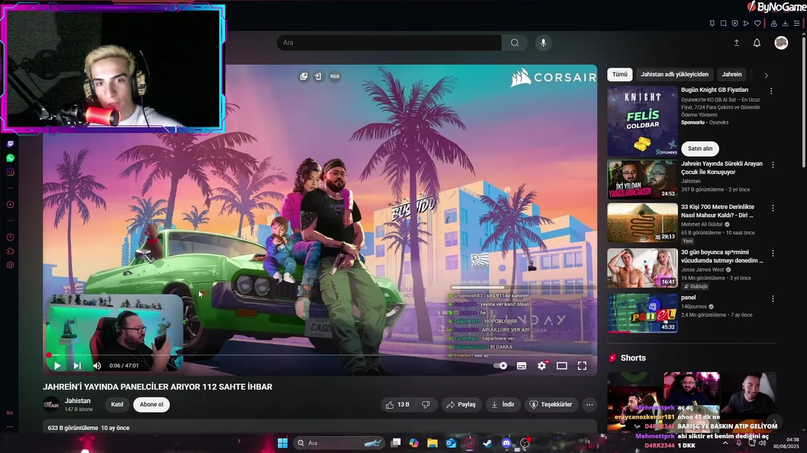Open Extensions from the sidebar cube icon

[x=10, y=251]
